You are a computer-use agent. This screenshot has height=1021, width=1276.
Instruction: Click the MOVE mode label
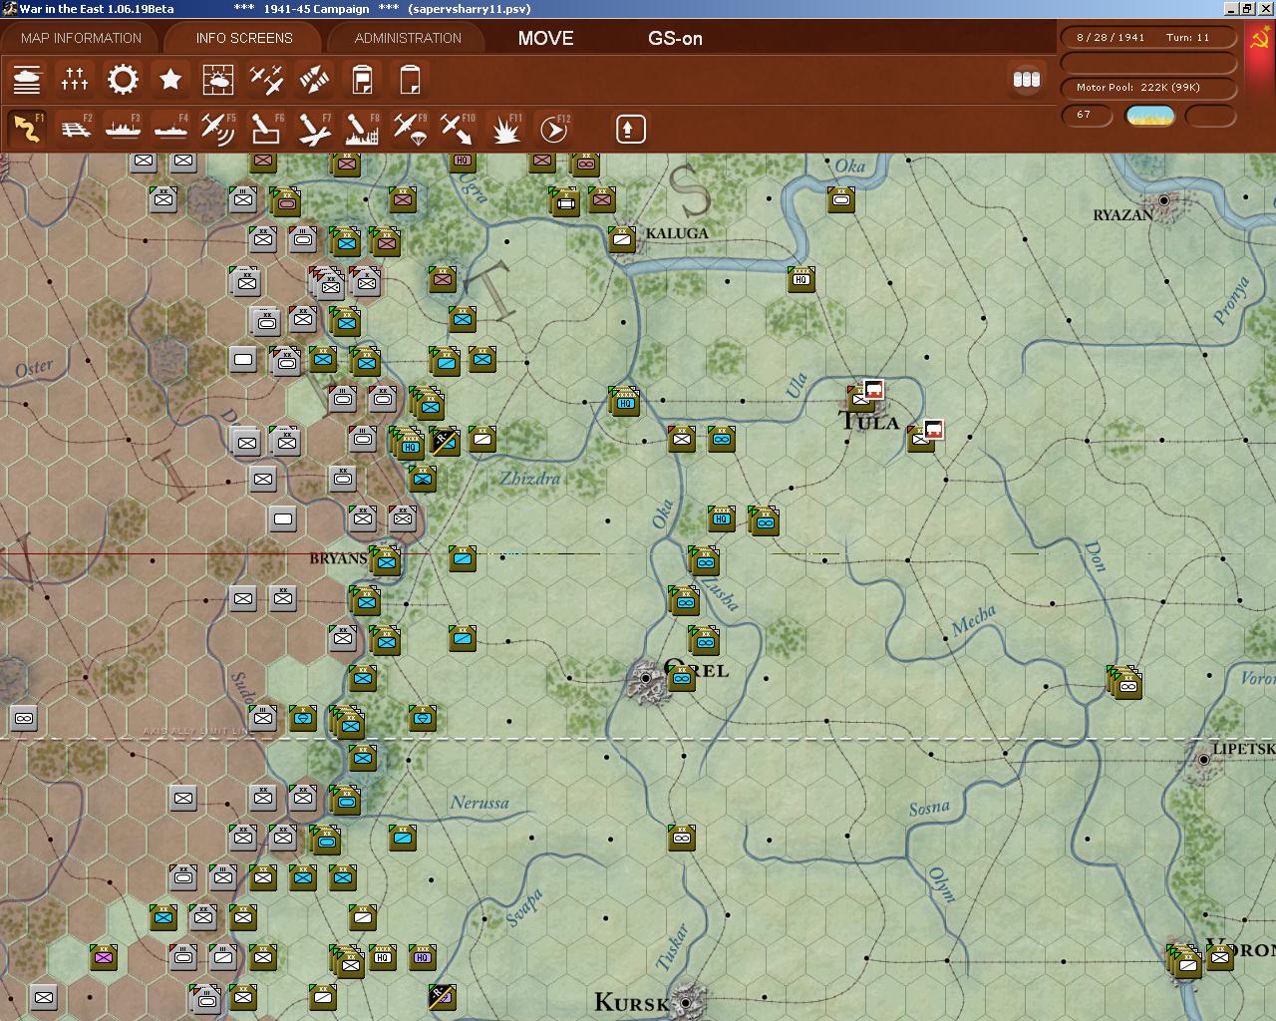545,39
